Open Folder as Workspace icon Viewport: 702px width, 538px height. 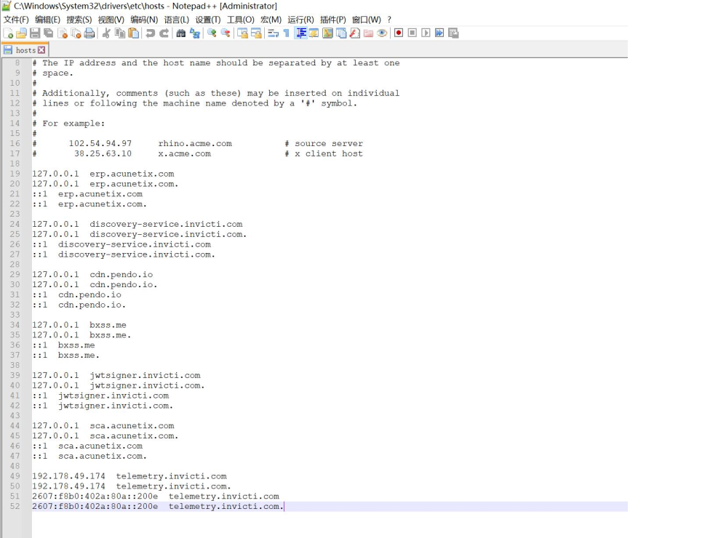[x=369, y=33]
